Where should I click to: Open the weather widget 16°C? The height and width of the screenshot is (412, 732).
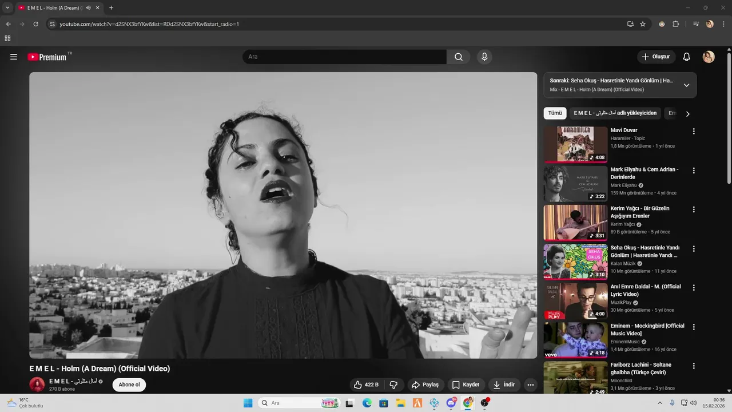pyautogui.click(x=25, y=403)
